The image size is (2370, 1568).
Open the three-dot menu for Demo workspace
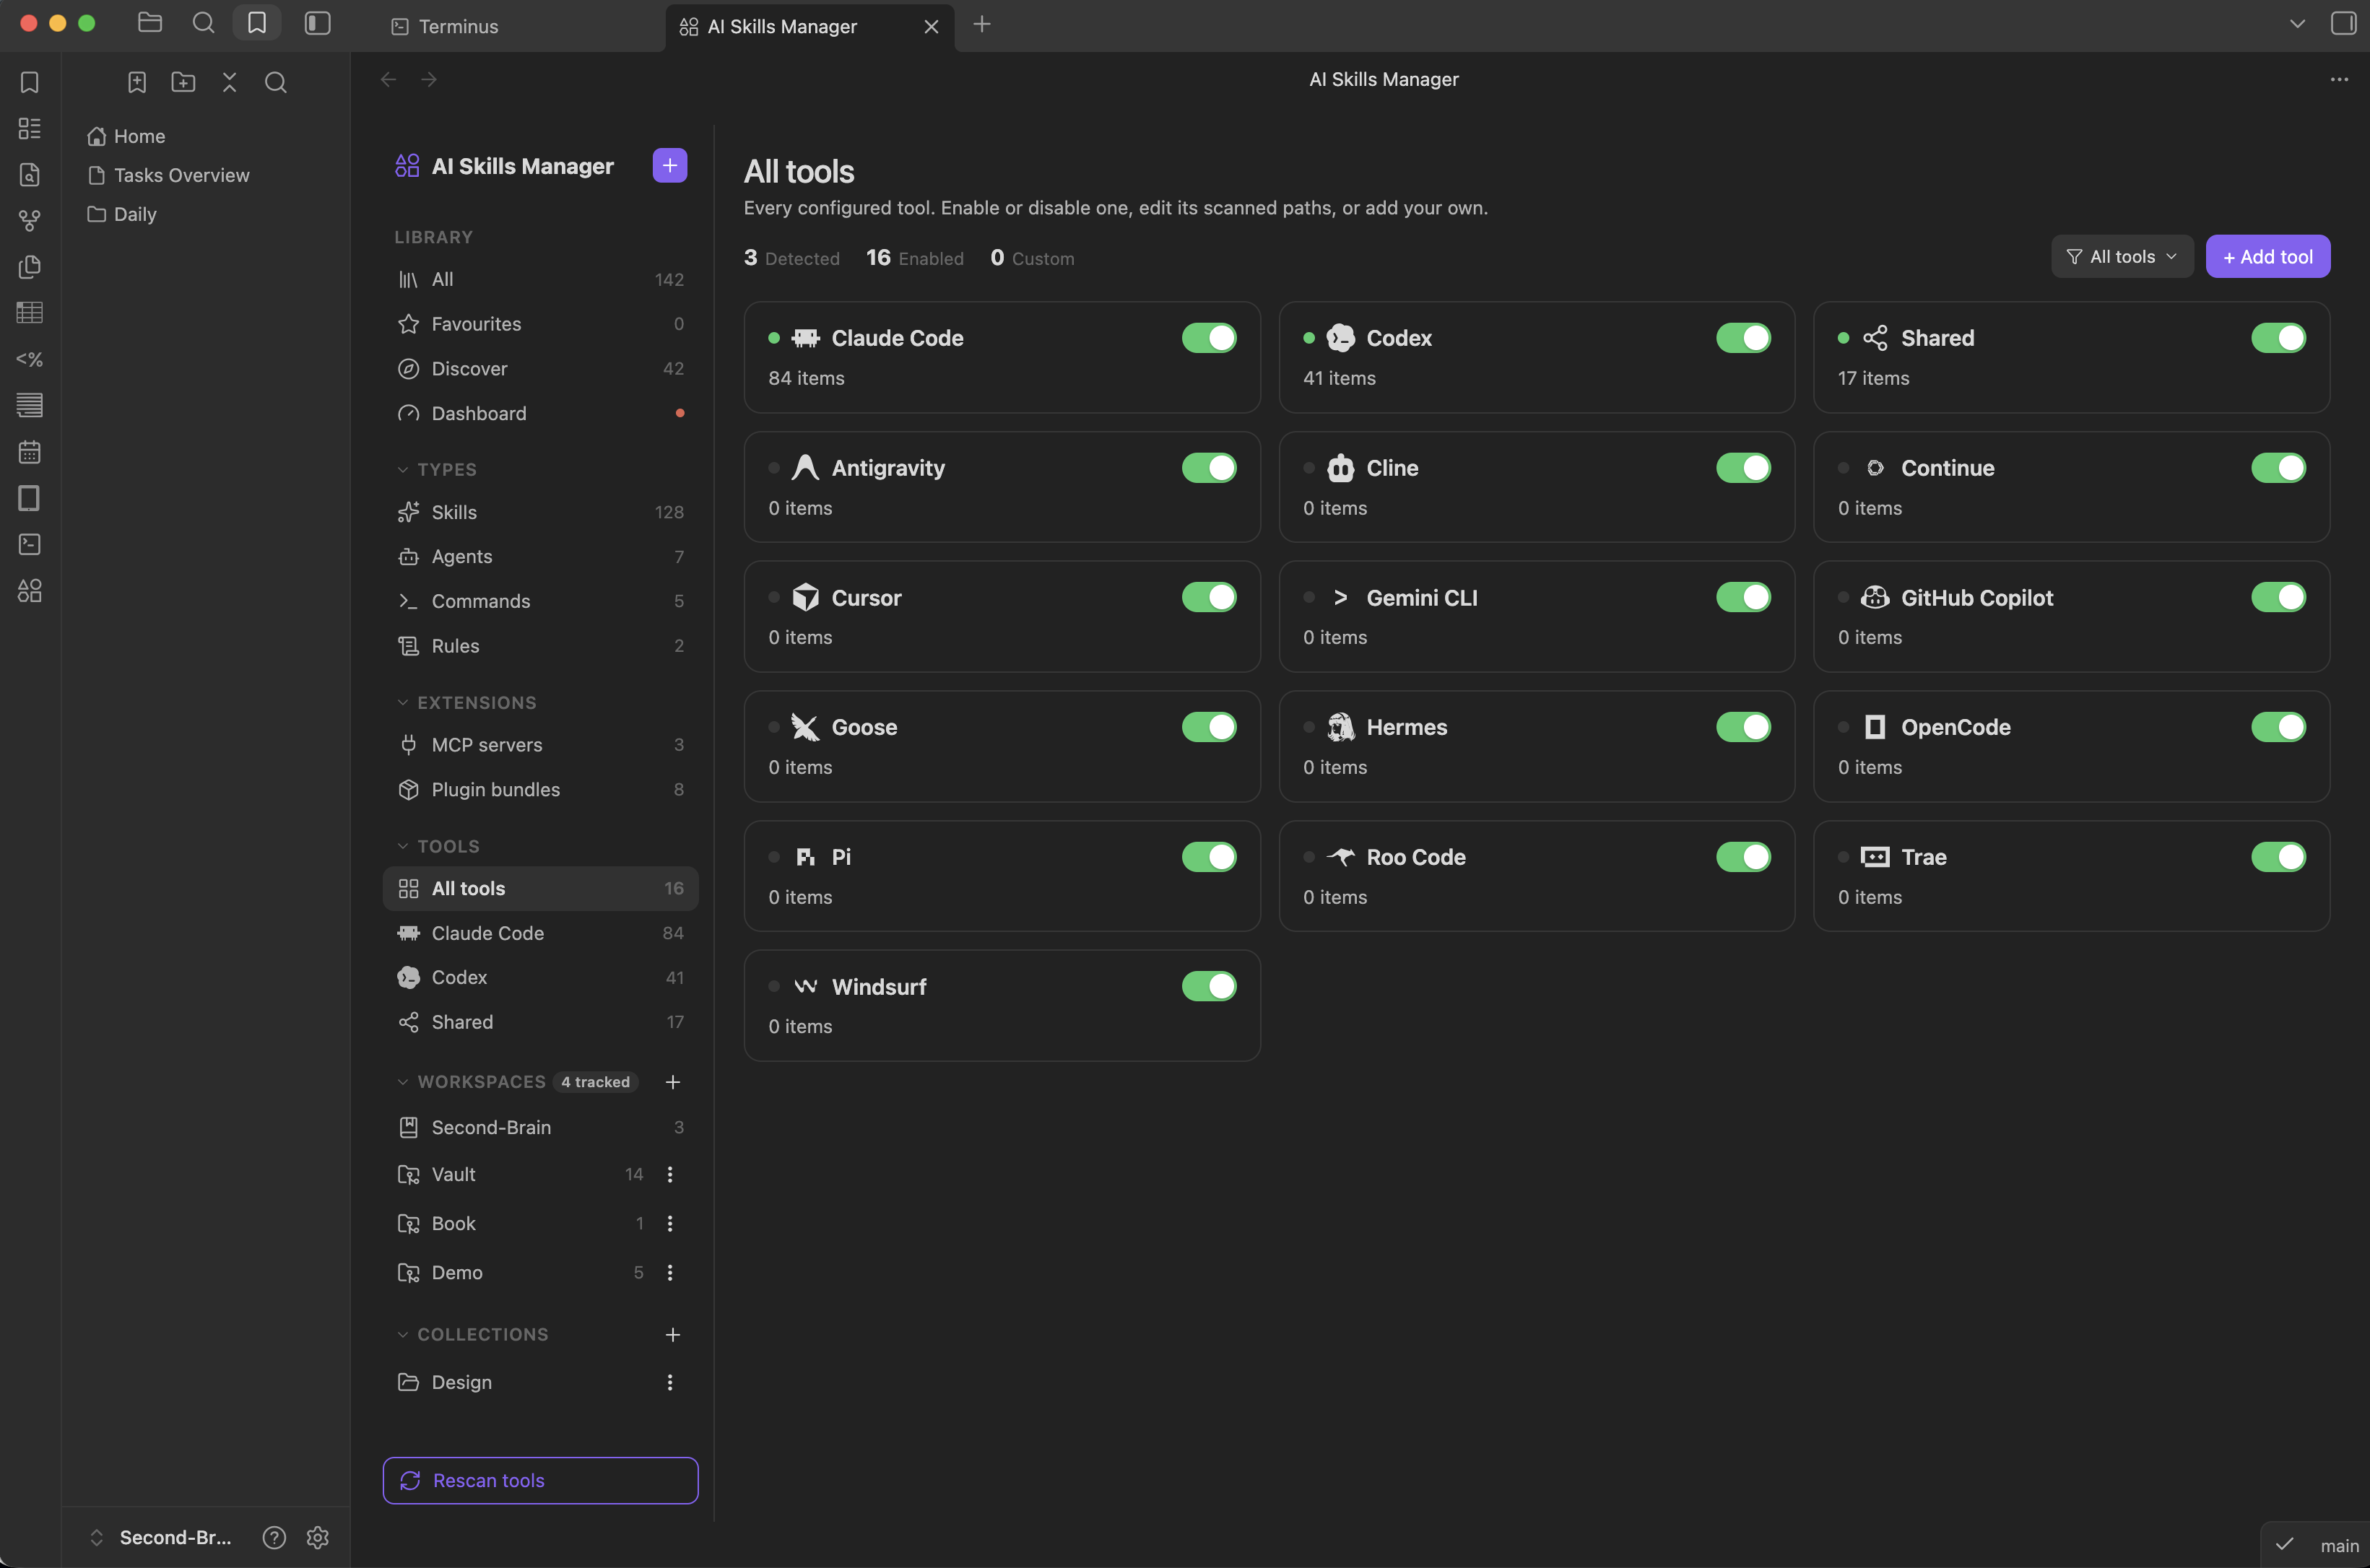pos(670,1273)
